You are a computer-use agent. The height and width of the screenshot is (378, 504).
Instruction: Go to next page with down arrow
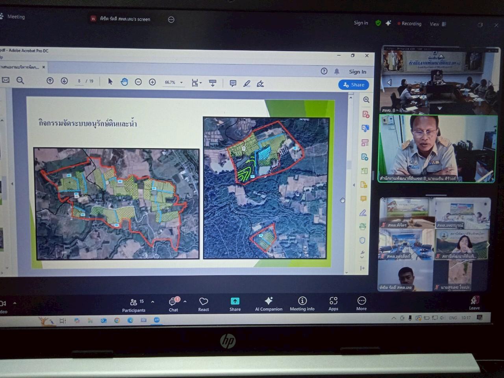tap(64, 81)
